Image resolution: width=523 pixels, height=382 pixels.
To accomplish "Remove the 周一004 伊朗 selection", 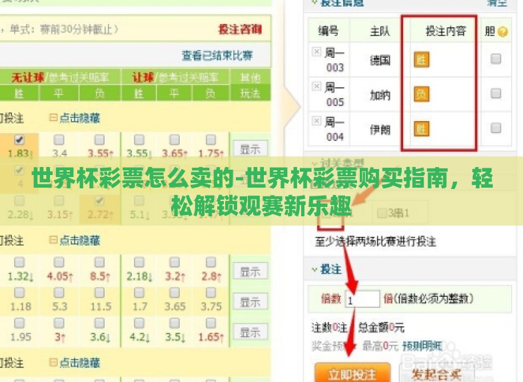I will (316, 120).
